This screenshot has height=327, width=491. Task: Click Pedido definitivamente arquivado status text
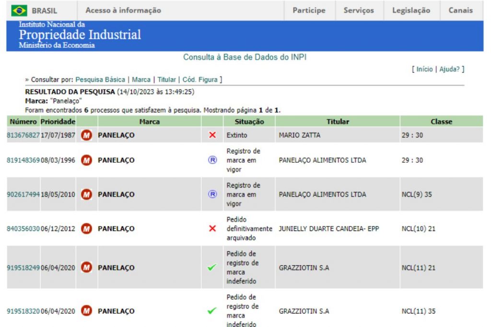pos(249,228)
